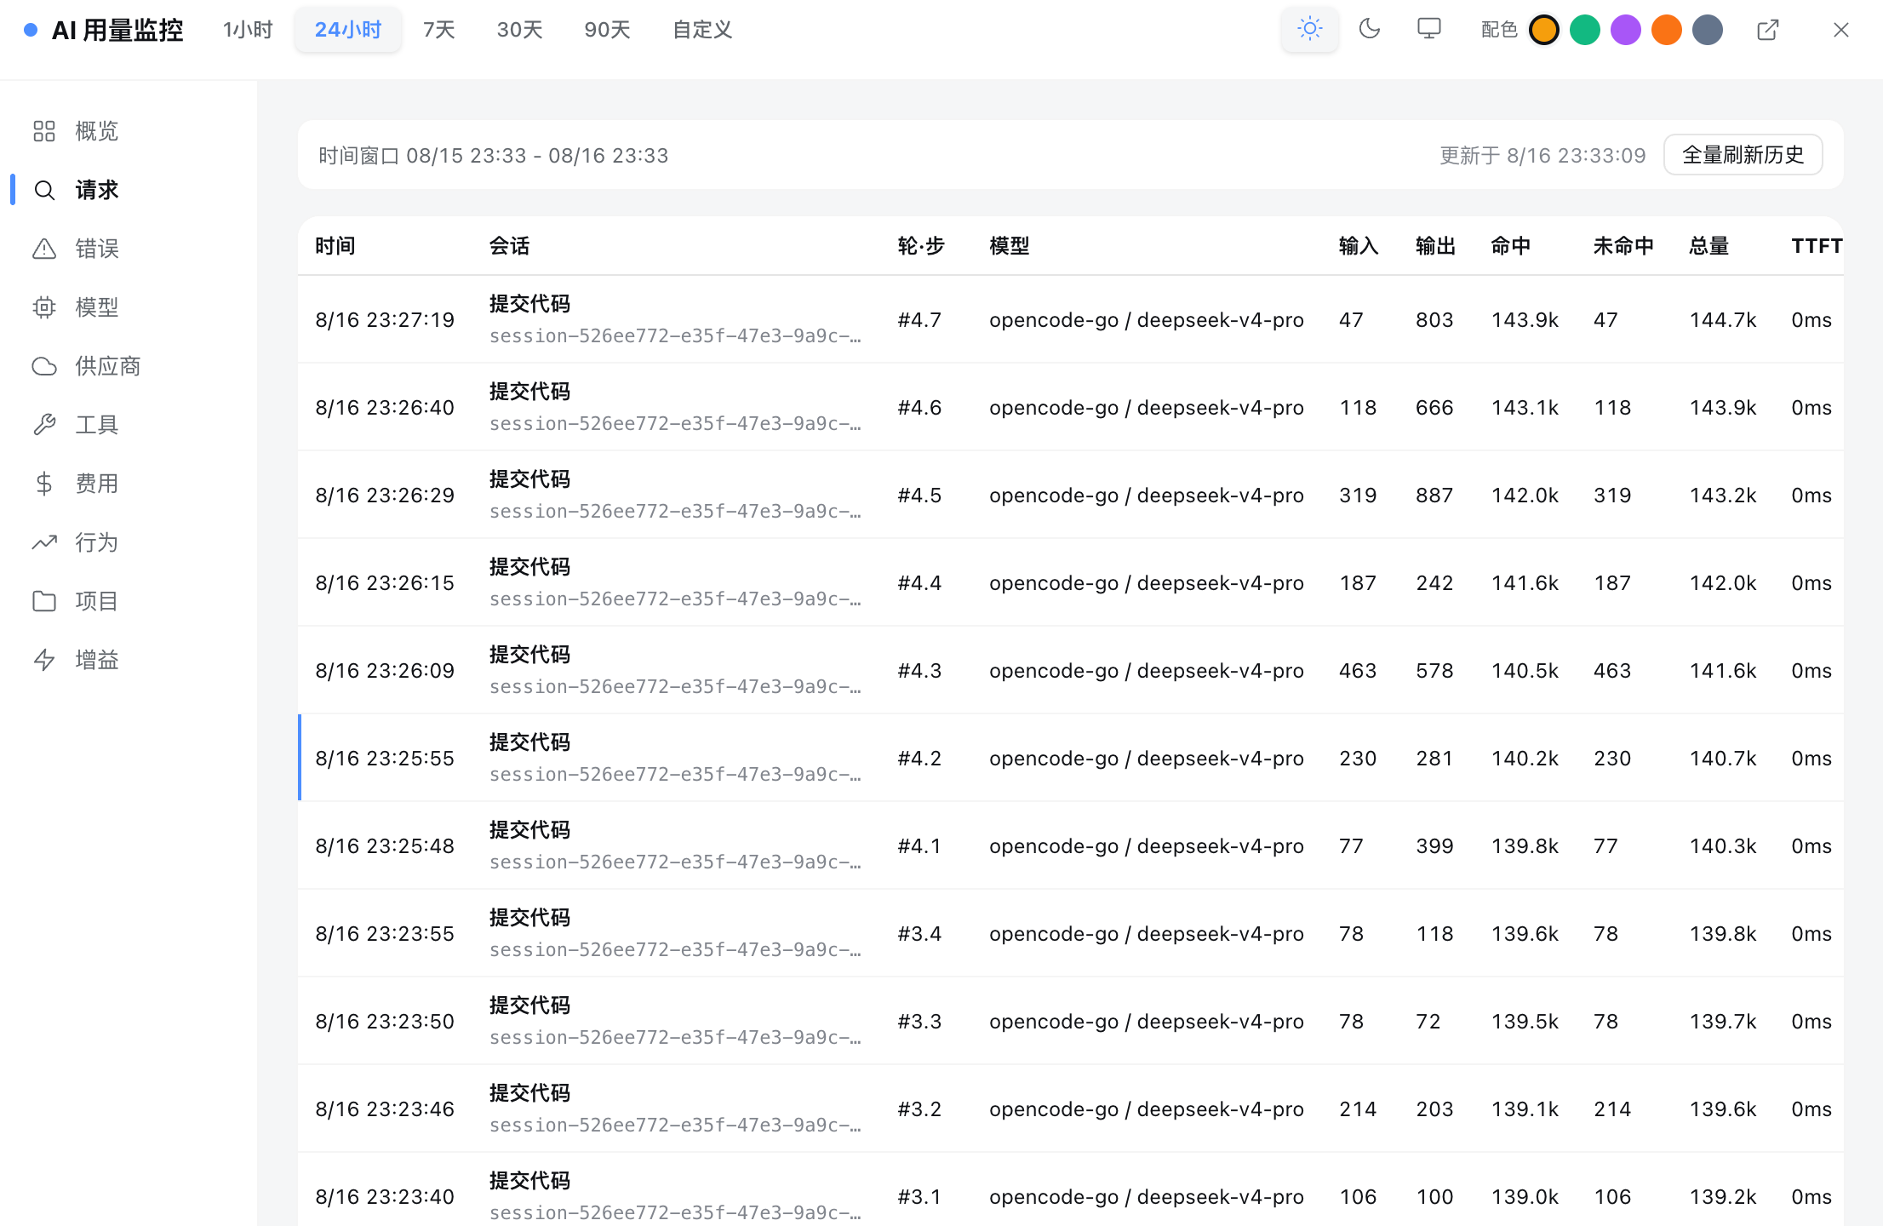The image size is (1883, 1226).
Task: Select step #4.1 in the requests table
Action: pos(919,846)
